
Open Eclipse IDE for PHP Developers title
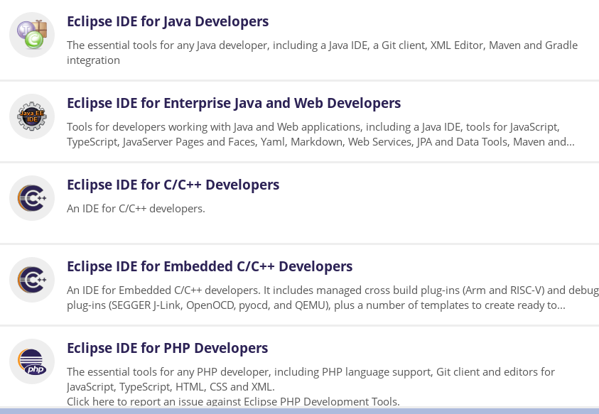[x=167, y=348]
